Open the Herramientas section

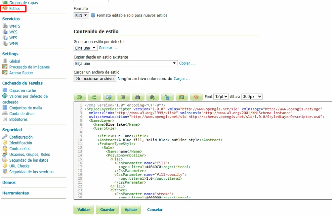16,193
